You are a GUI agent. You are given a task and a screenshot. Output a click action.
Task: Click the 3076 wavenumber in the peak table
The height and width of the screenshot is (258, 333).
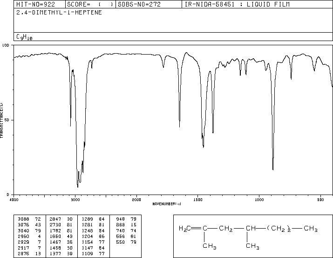(x=23, y=225)
